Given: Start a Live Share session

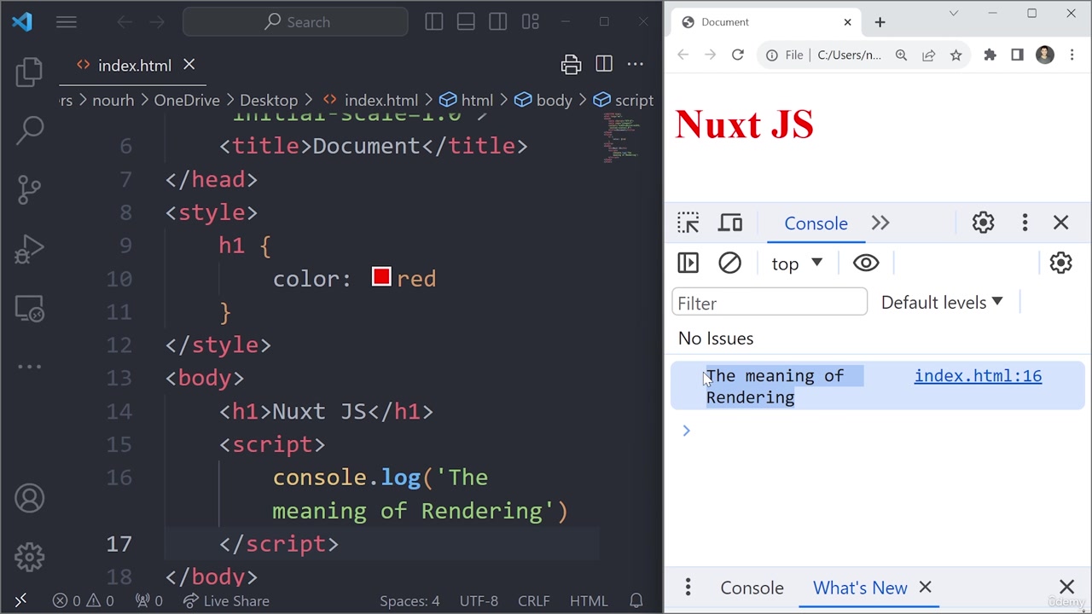Looking at the screenshot, I should click(x=226, y=601).
